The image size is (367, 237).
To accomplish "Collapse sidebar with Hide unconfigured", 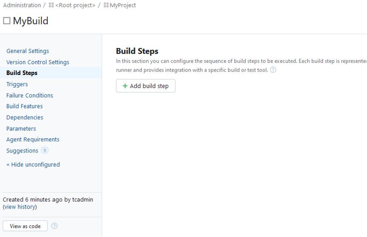I will point(33,164).
